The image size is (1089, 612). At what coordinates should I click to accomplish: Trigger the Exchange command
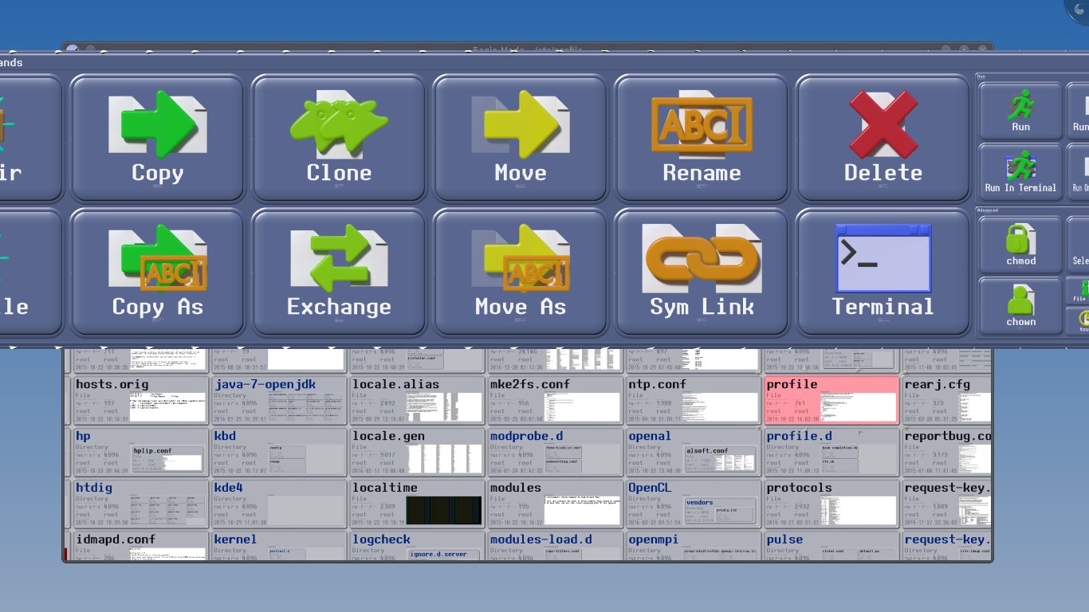coord(339,273)
